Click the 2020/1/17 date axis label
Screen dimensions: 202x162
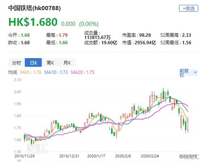pos(96,156)
